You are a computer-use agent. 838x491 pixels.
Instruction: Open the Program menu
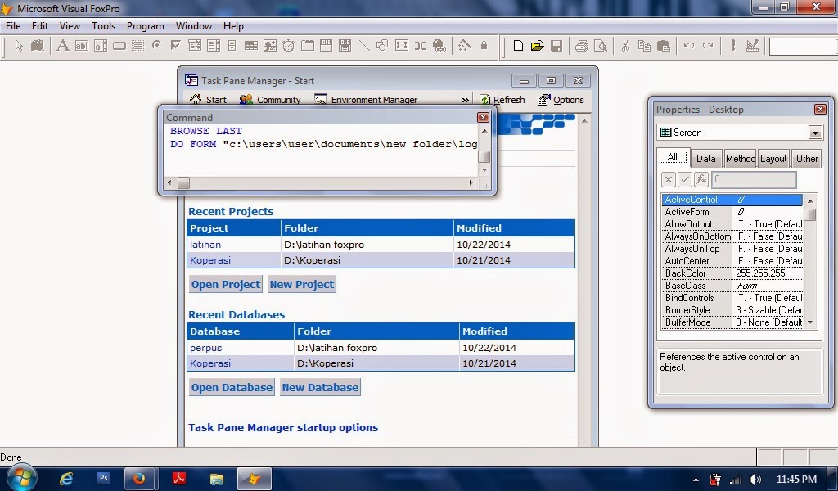click(146, 26)
